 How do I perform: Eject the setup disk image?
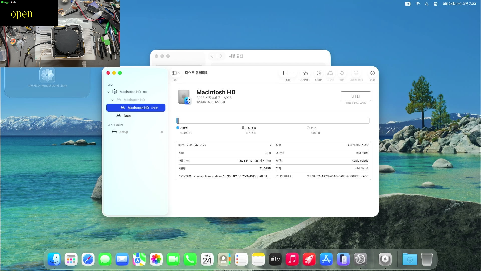coord(162,132)
